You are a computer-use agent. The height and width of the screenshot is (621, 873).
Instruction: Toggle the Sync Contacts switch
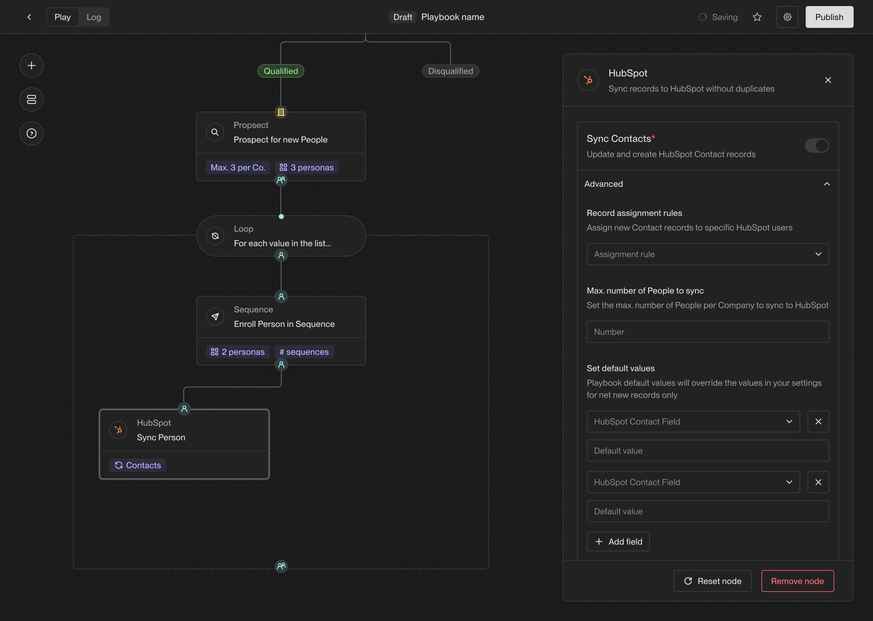click(816, 146)
